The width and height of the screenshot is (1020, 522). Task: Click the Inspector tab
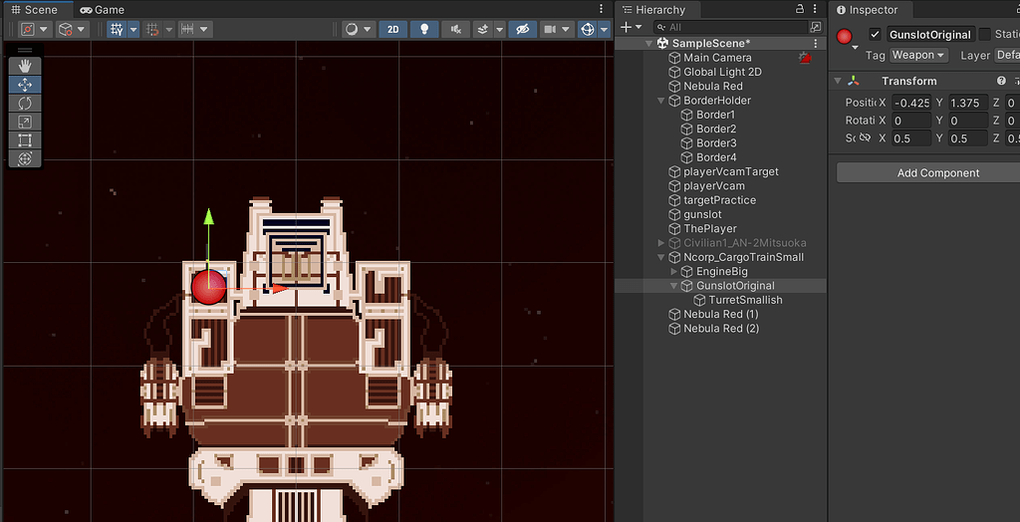pyautogui.click(x=867, y=10)
